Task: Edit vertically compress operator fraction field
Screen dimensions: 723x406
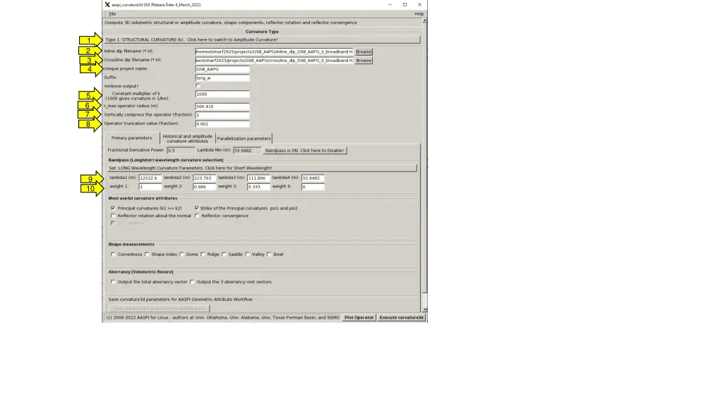Action: click(222, 115)
